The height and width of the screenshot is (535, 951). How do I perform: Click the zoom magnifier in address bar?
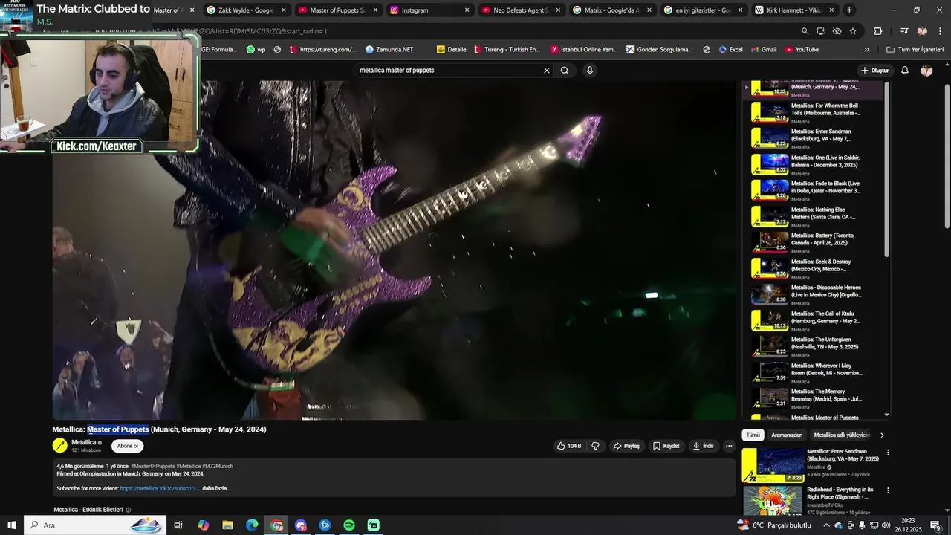[x=805, y=31]
